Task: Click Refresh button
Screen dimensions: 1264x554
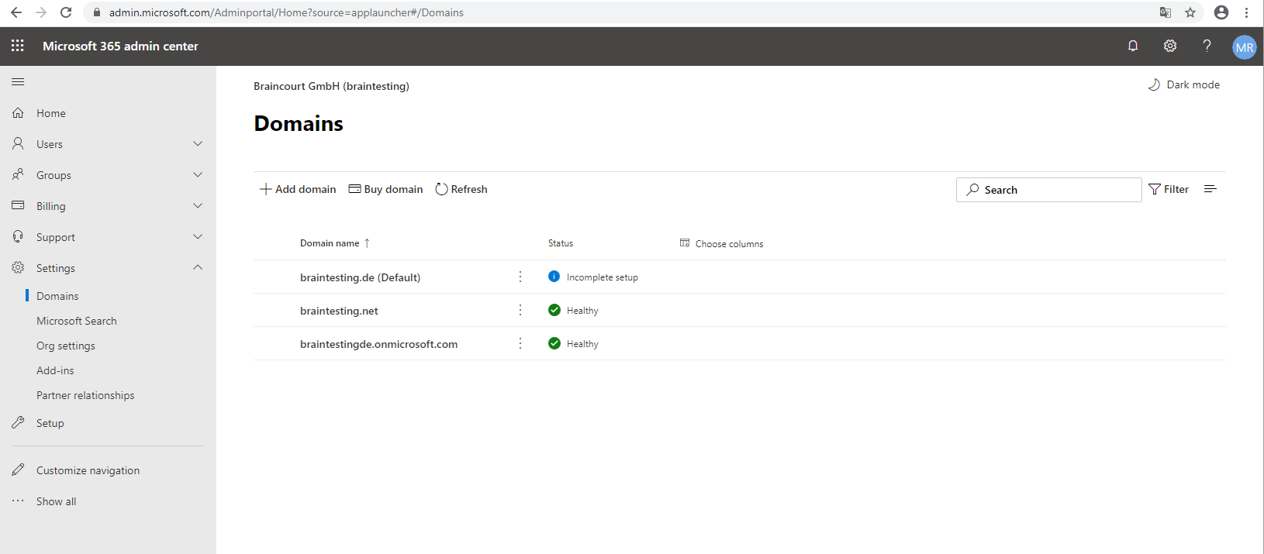Action: tap(461, 189)
